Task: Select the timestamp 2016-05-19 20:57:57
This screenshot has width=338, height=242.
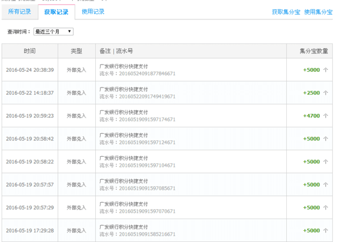Action: (30, 185)
